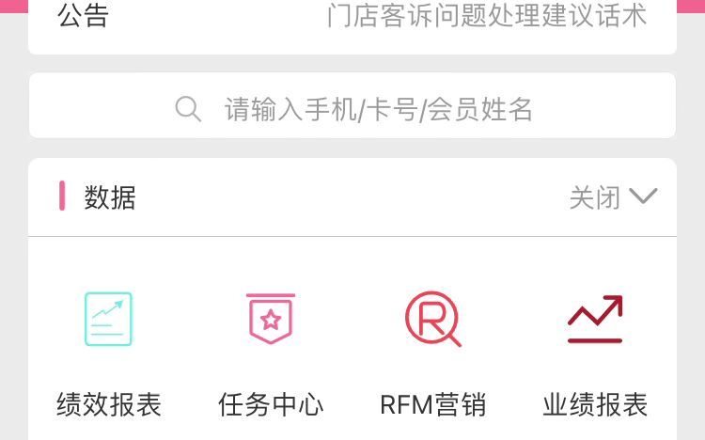Image resolution: width=705 pixels, height=440 pixels.
Task: Click the pink header strip at top right
Action: (691, 6)
